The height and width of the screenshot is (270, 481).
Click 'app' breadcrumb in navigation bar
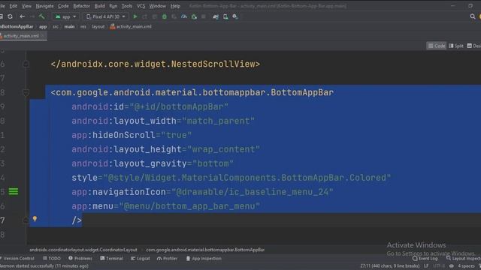click(x=43, y=27)
